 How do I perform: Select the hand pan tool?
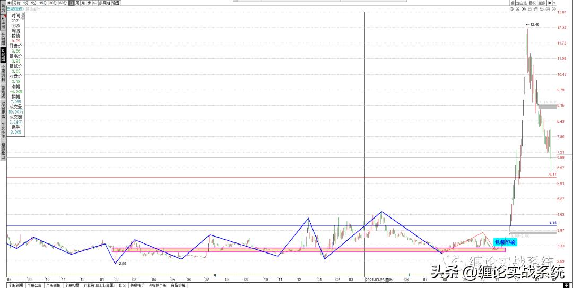click(536, 9)
